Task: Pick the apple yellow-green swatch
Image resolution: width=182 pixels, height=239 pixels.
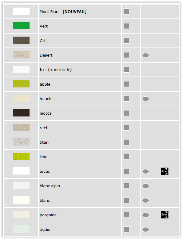Action: pyautogui.click(x=21, y=84)
